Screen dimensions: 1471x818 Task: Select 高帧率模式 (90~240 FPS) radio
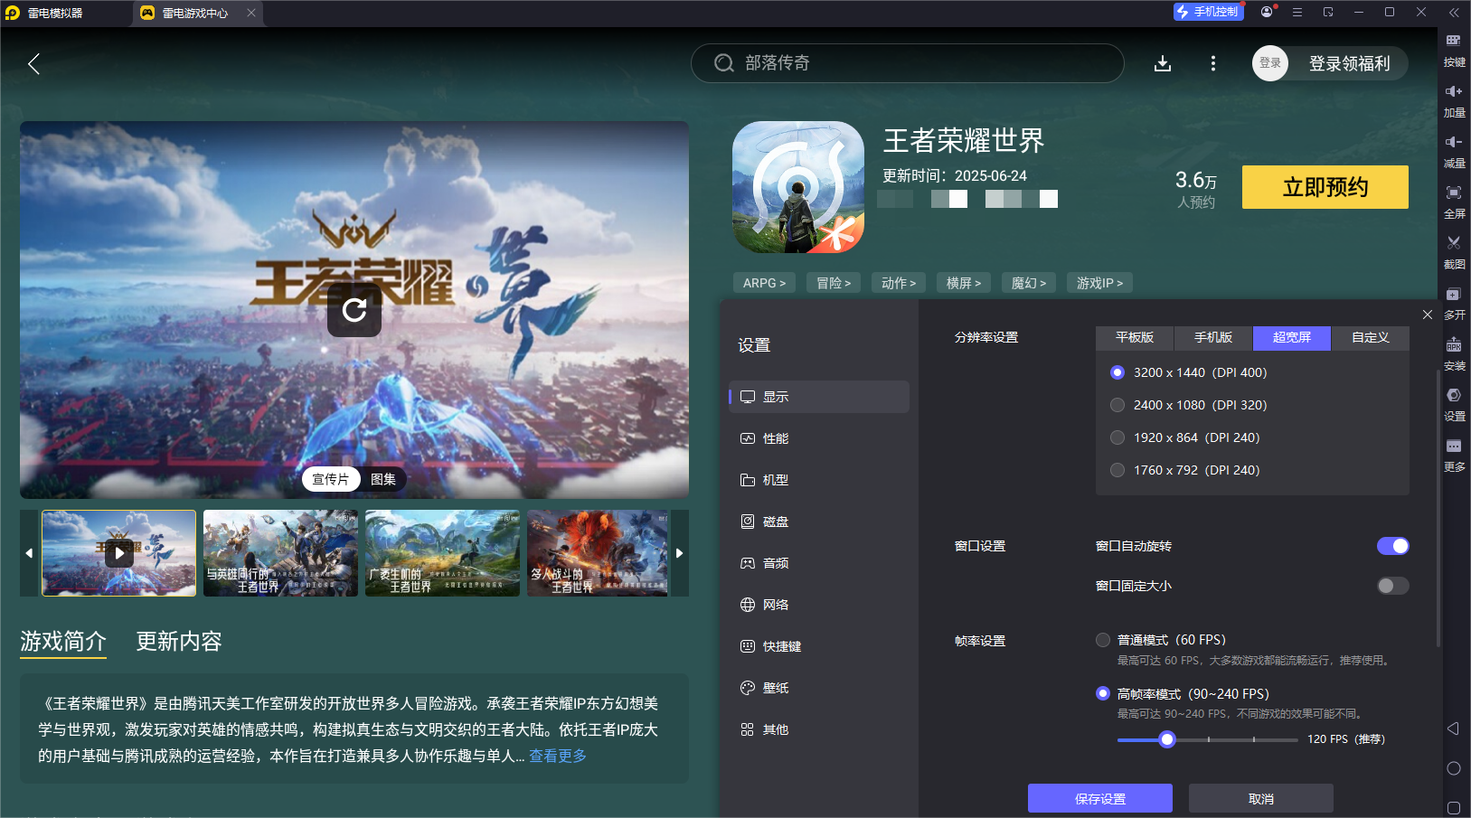tap(1103, 693)
